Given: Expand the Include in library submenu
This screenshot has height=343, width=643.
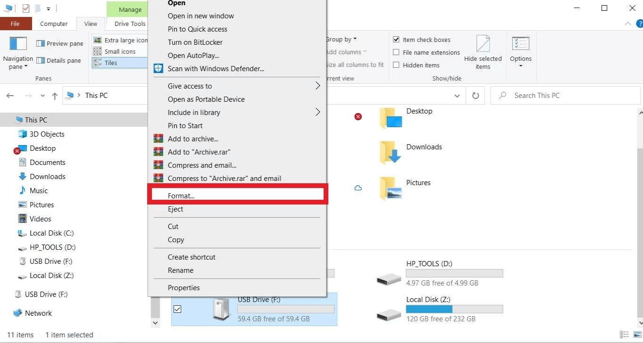Looking at the screenshot, I should pyautogui.click(x=317, y=113).
